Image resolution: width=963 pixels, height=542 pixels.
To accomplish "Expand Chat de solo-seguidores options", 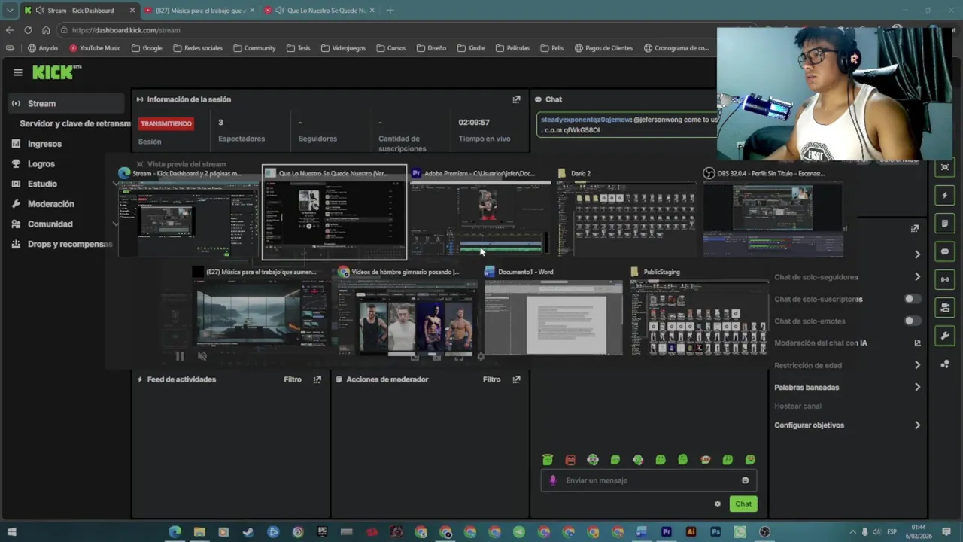I will [917, 277].
